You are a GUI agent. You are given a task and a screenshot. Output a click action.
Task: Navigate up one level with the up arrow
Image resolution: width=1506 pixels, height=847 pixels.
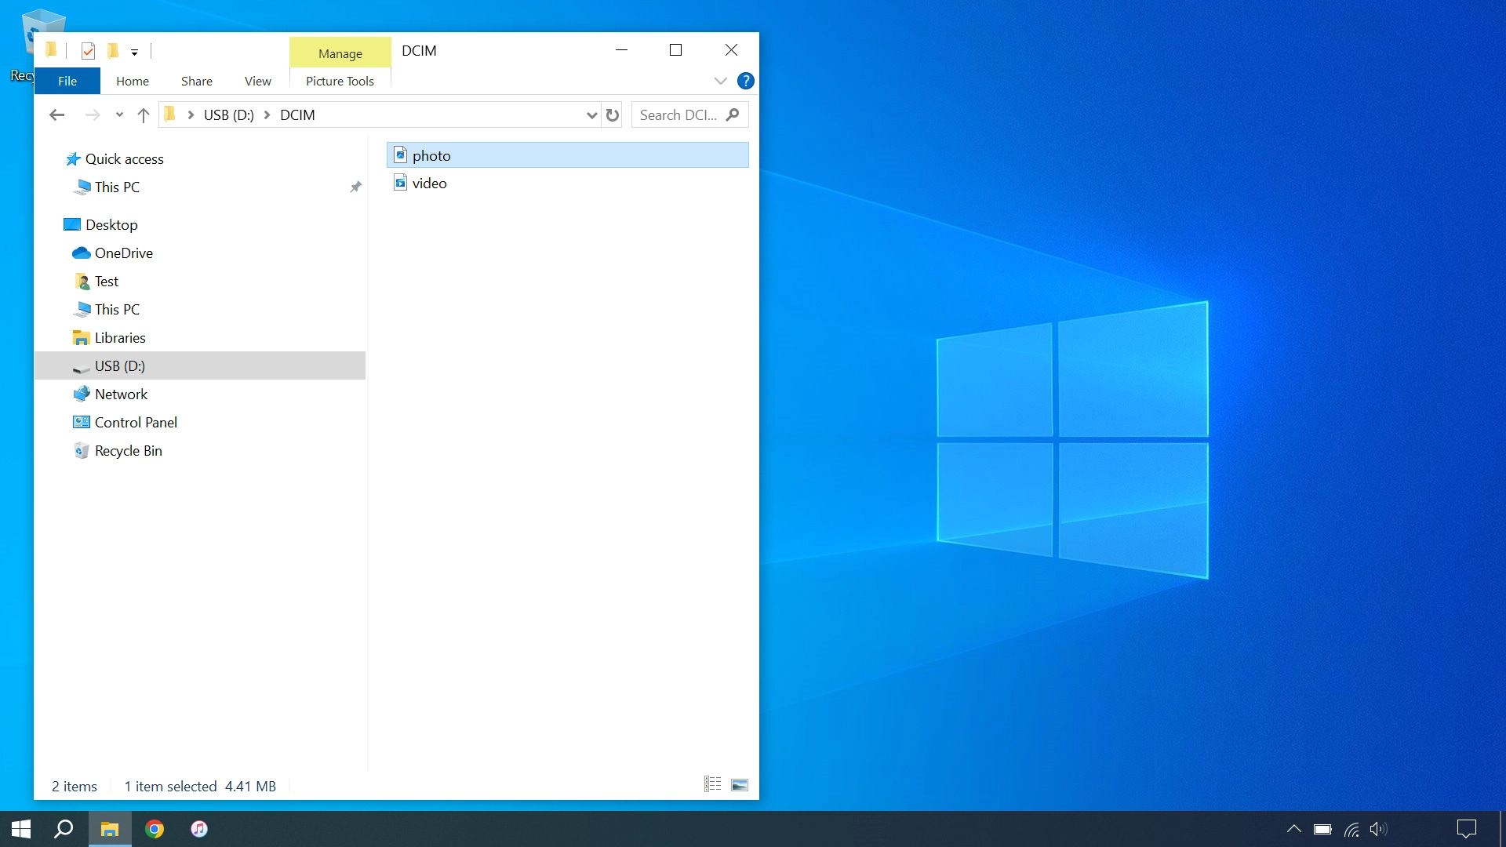[x=144, y=115]
